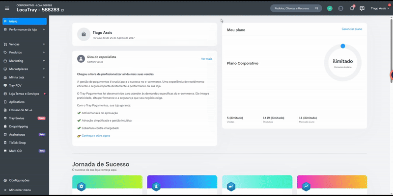
Task: Click the Tray Envios box icon
Action: (5, 118)
